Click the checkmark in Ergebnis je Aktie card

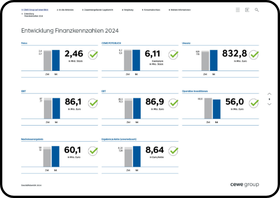point(173,151)
